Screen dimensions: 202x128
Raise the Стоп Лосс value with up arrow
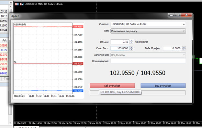[x=131, y=47]
